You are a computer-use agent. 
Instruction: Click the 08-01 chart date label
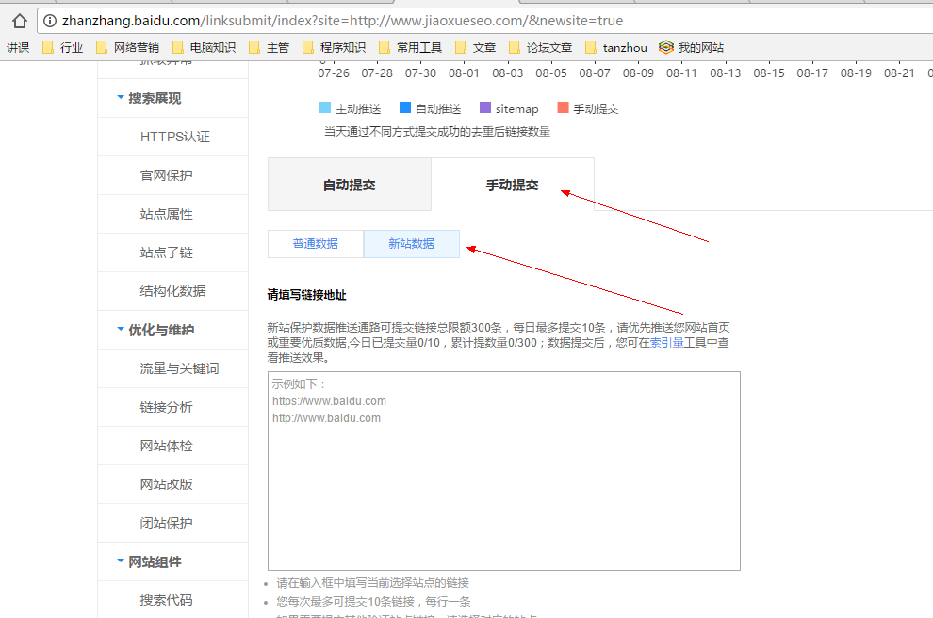tap(464, 73)
